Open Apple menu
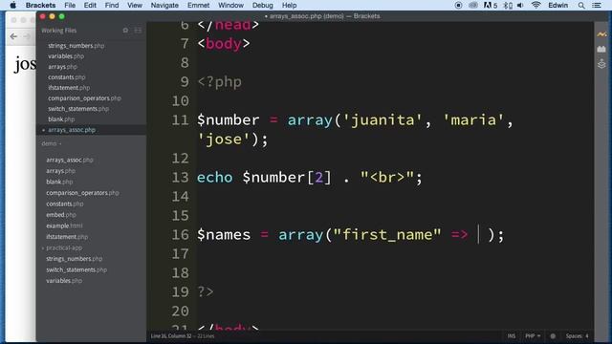The height and width of the screenshot is (344, 612). pos(12,5)
